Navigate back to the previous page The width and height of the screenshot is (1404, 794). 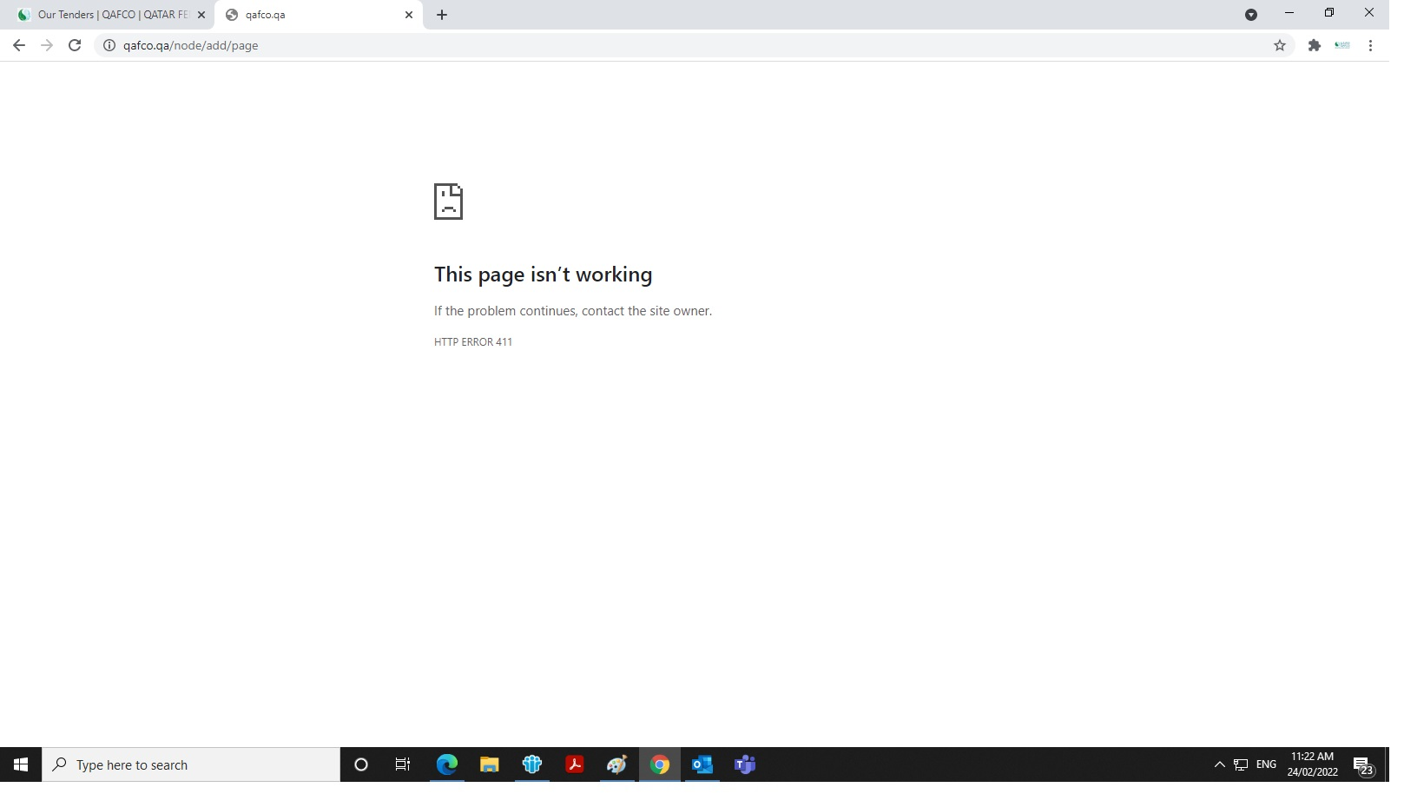[19, 45]
